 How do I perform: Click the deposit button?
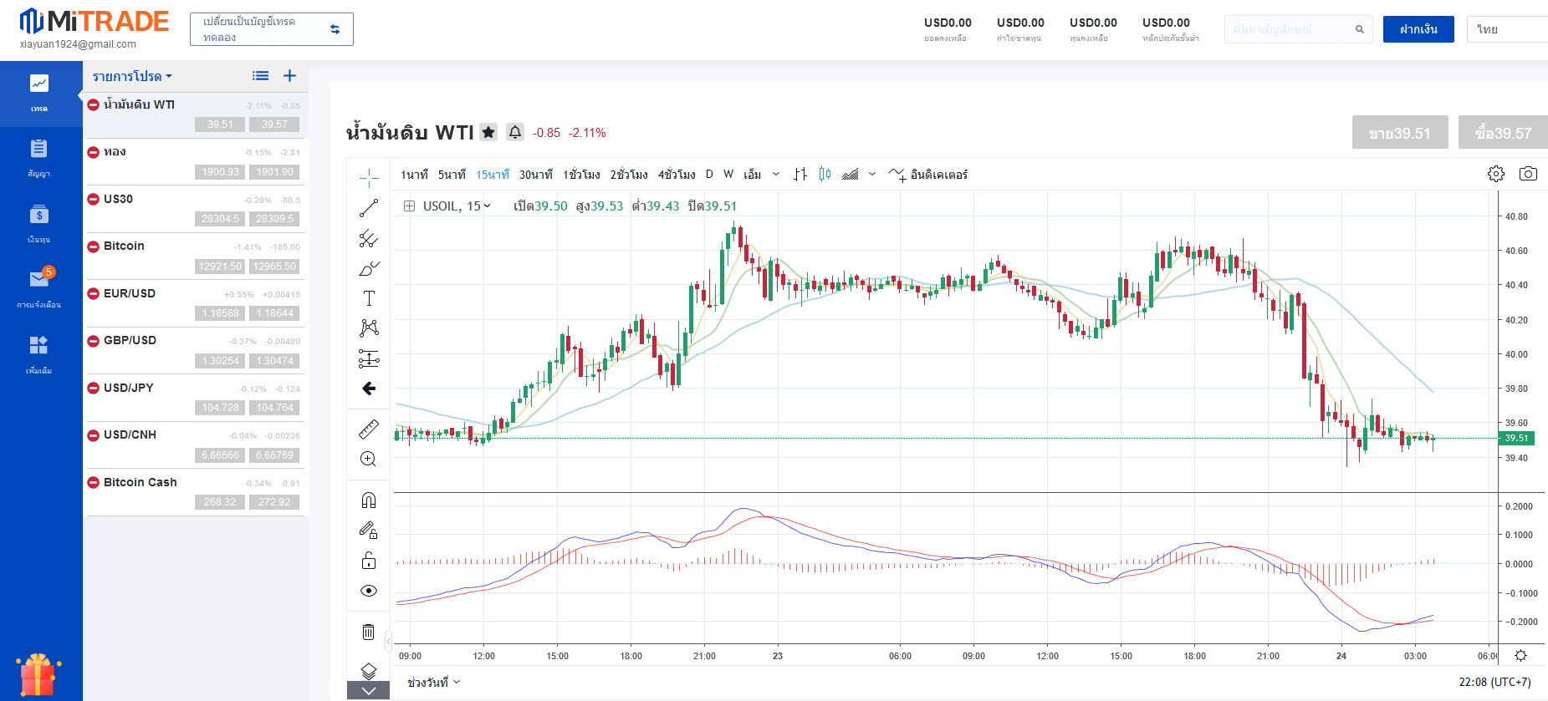coord(1418,29)
